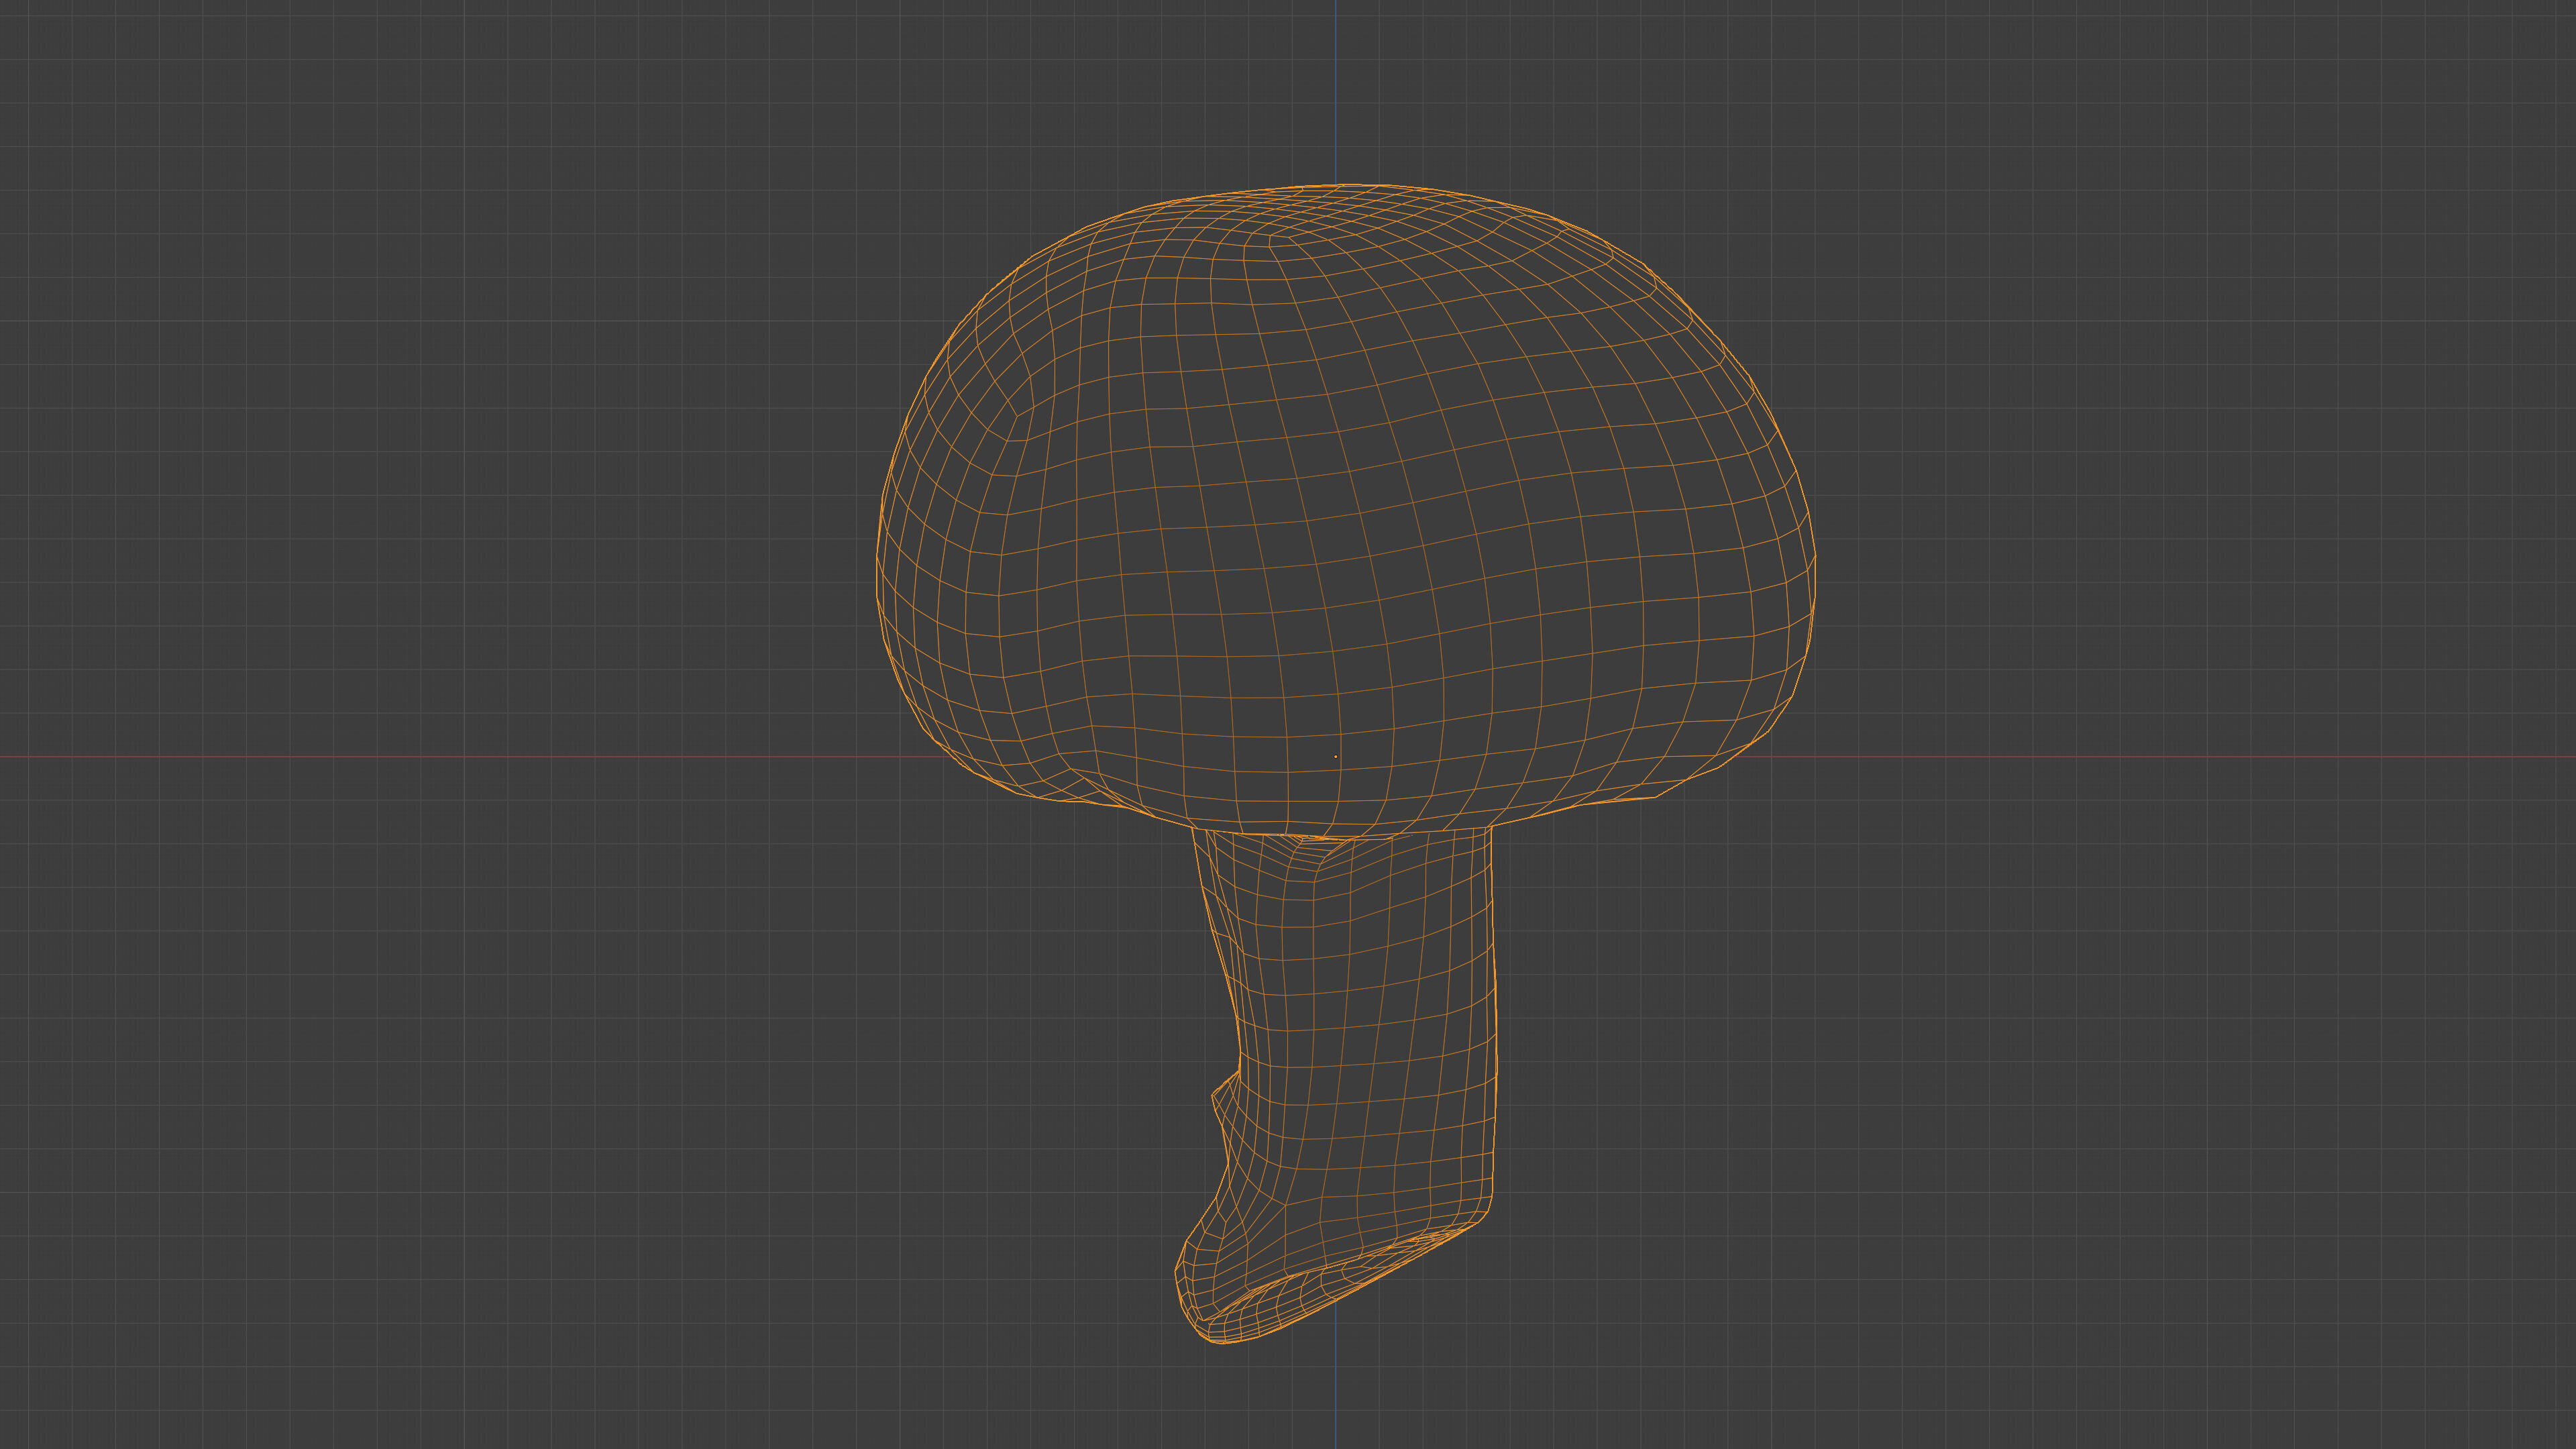2576x1449 pixels.
Task: Select the orange wireframe mushroom mesh
Action: pyautogui.click(x=1345, y=764)
